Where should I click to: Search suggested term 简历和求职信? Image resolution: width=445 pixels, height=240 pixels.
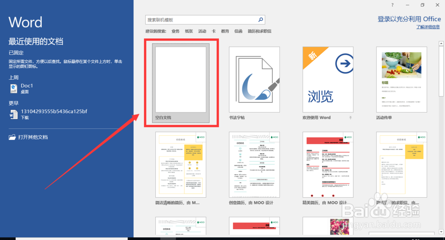(259, 31)
